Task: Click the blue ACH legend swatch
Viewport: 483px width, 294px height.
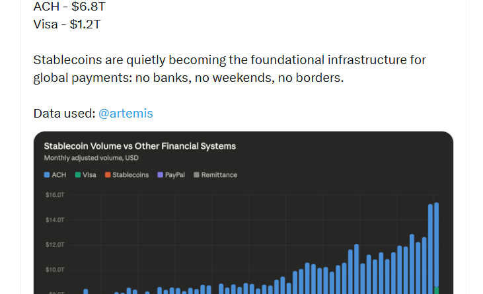Action: [x=47, y=175]
